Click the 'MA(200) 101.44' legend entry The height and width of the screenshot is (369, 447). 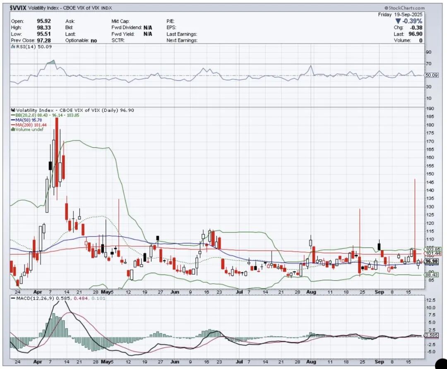[x=31, y=125]
